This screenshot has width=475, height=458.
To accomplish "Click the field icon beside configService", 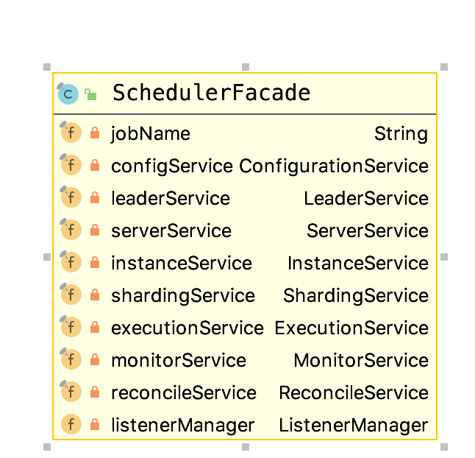I will (x=71, y=166).
